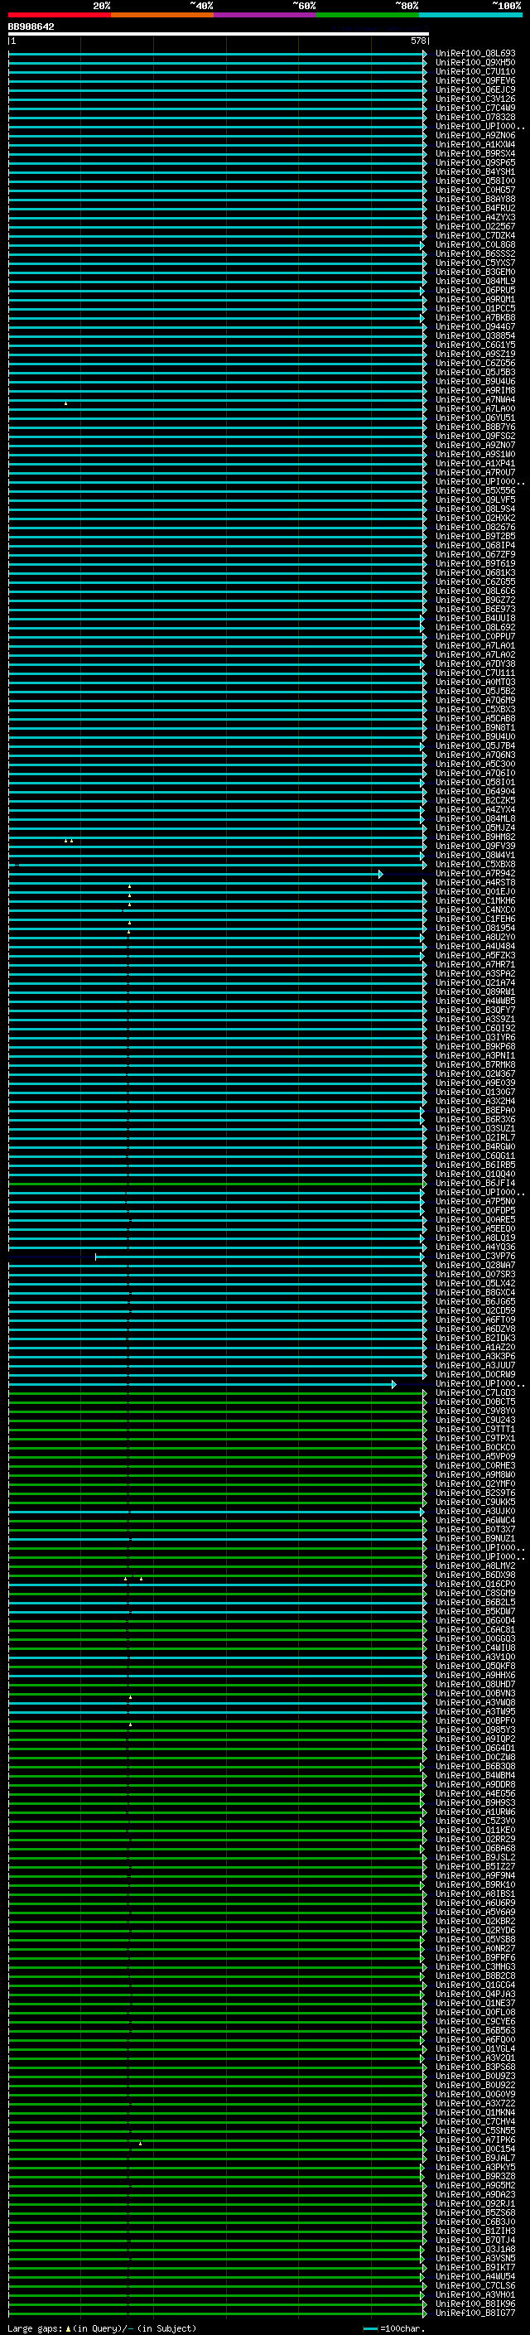This screenshot has height=2335, width=530.
Task: Click hit label UniRef100_A7BKB8
Action: (475, 317)
